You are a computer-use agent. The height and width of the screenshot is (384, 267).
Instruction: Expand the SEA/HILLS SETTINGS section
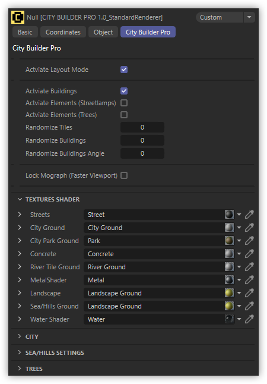(20, 352)
